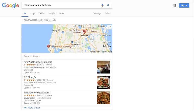
Task: Click the 'Clearwater Beach, FL' location text
Action: 33,100
